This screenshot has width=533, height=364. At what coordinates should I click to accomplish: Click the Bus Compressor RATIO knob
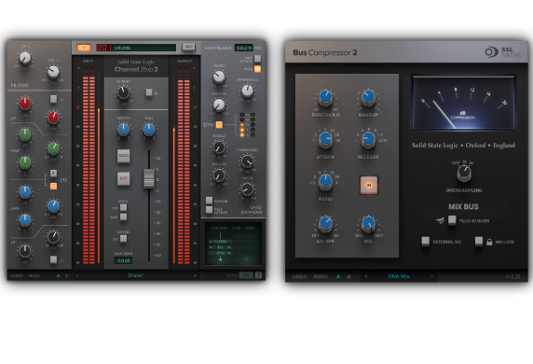[325, 181]
